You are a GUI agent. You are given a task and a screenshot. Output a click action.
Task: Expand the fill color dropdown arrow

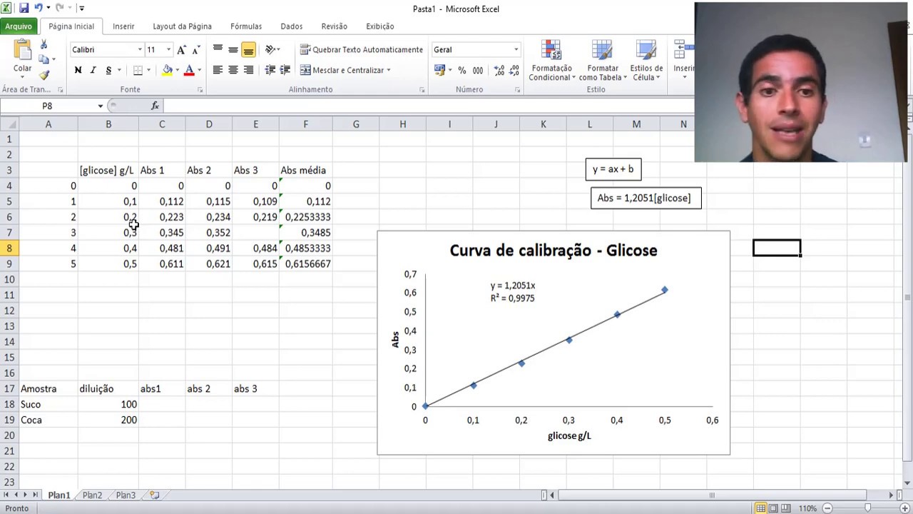178,70
